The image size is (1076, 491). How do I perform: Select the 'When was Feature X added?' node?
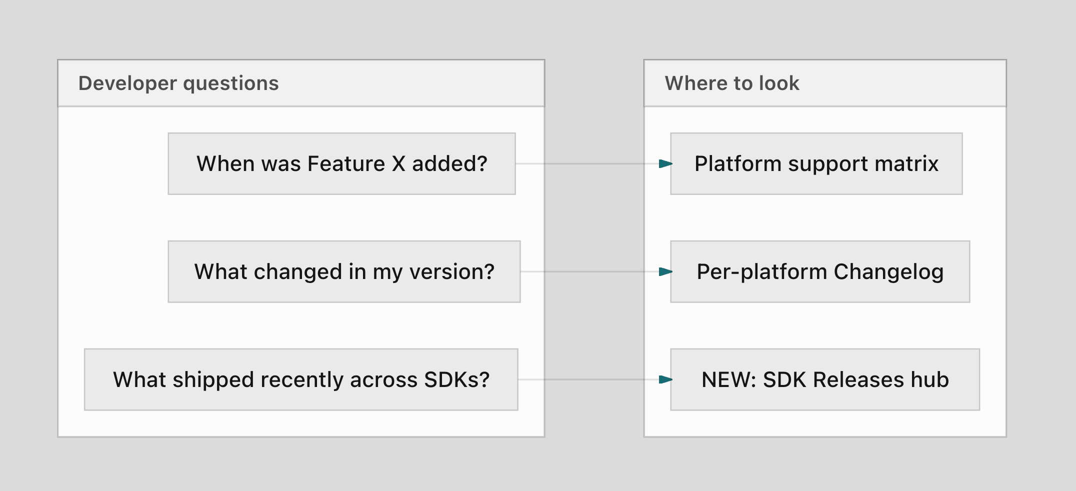tap(341, 163)
